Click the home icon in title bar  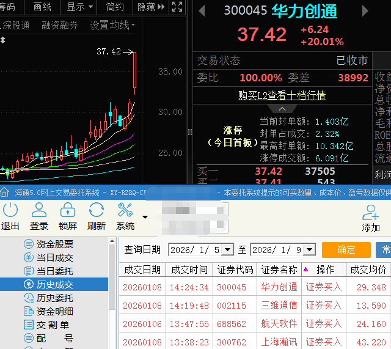tap(5, 193)
